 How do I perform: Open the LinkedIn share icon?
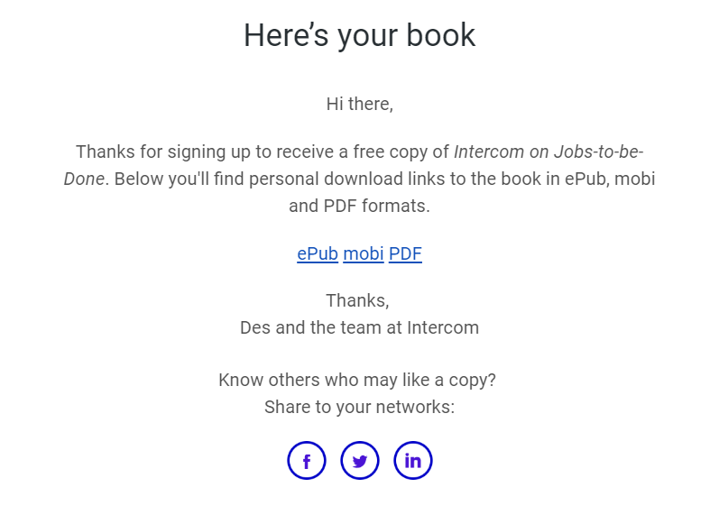(412, 460)
